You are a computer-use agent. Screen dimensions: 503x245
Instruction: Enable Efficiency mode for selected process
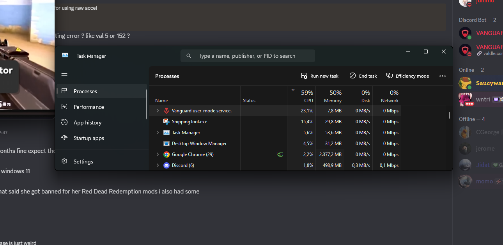point(407,76)
